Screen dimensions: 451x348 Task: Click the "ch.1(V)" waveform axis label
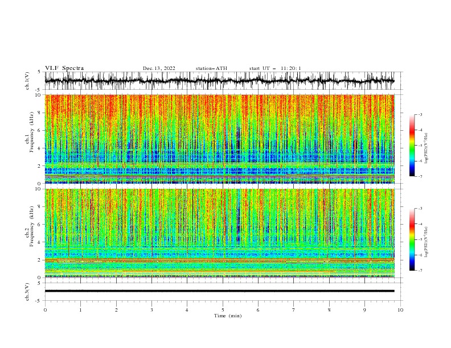27,81
